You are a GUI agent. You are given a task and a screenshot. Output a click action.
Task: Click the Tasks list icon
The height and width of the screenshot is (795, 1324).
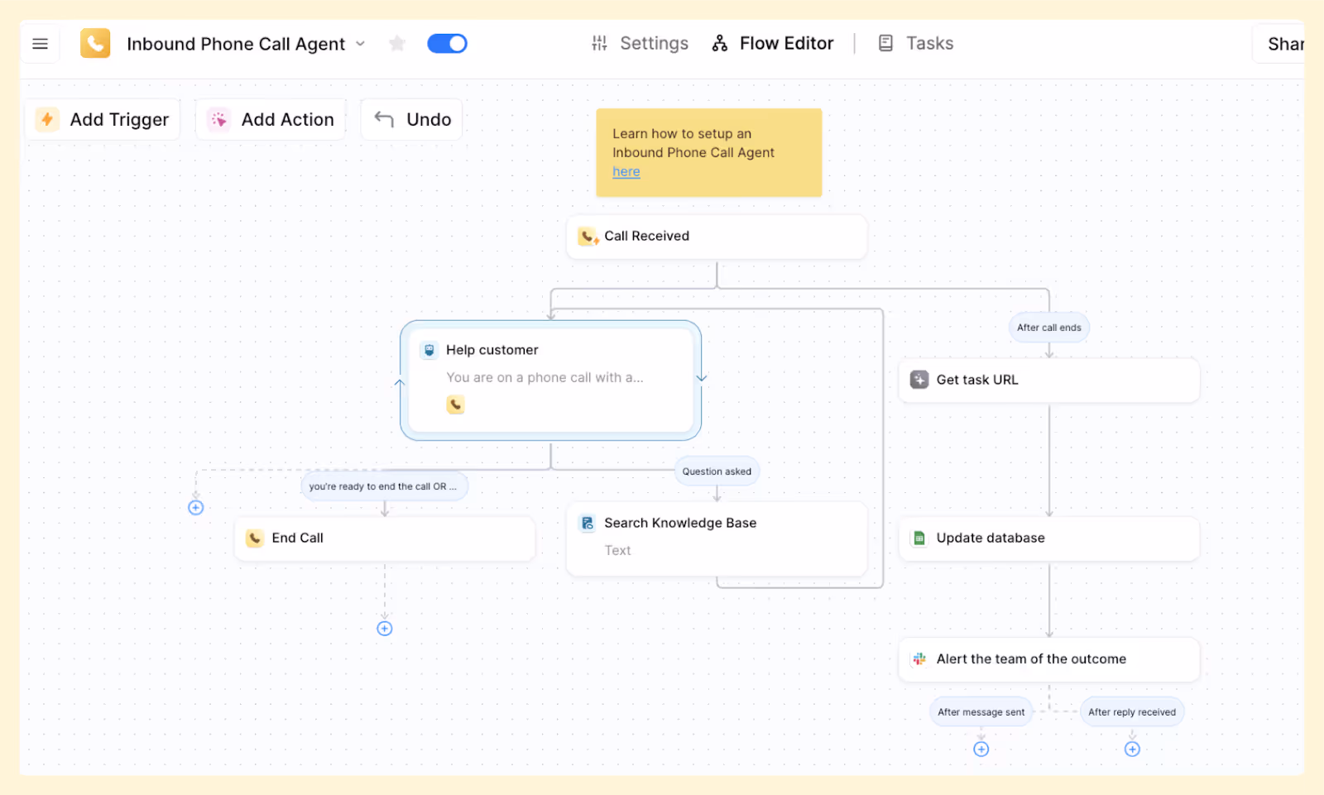tap(885, 43)
